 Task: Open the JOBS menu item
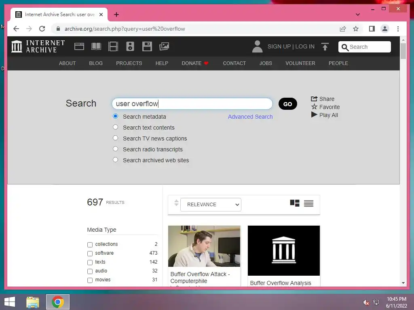(x=266, y=63)
